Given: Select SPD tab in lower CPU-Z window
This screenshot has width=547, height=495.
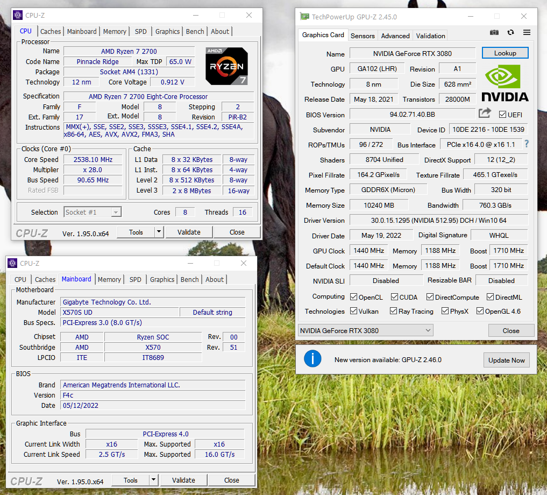Looking at the screenshot, I should click(x=136, y=280).
